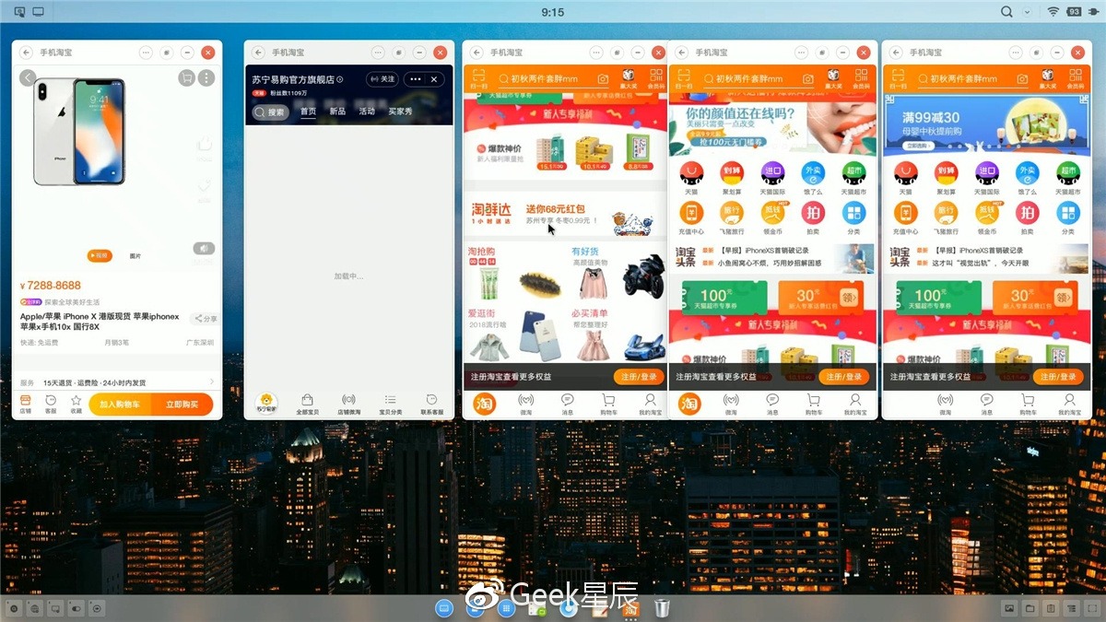Click 立即购买 button
The width and height of the screenshot is (1106, 622).
[x=182, y=405]
